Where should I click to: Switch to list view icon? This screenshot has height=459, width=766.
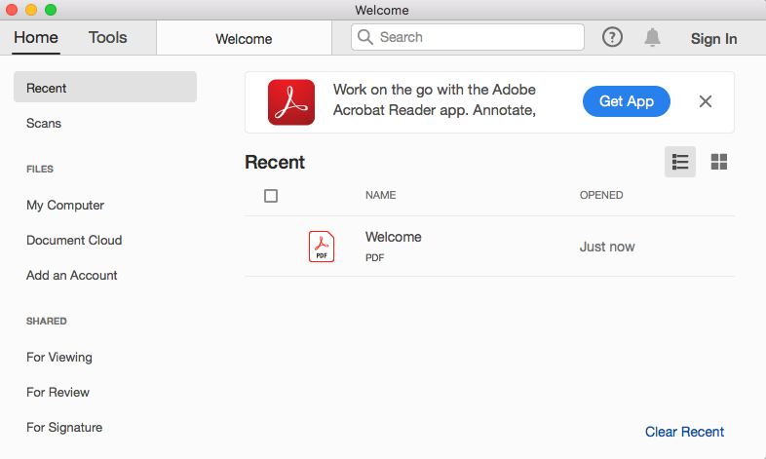coord(680,162)
